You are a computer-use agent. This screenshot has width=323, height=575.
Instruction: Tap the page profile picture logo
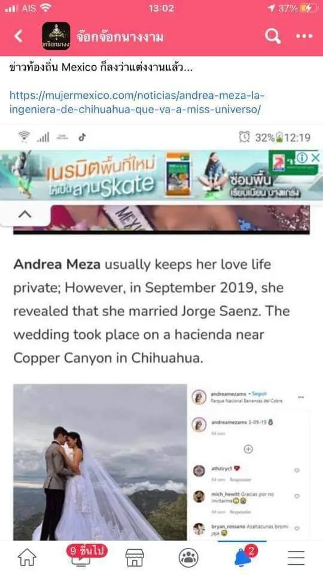(x=56, y=36)
